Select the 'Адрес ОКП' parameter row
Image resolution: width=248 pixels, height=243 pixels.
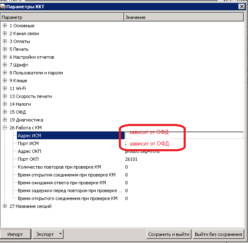tap(29, 151)
